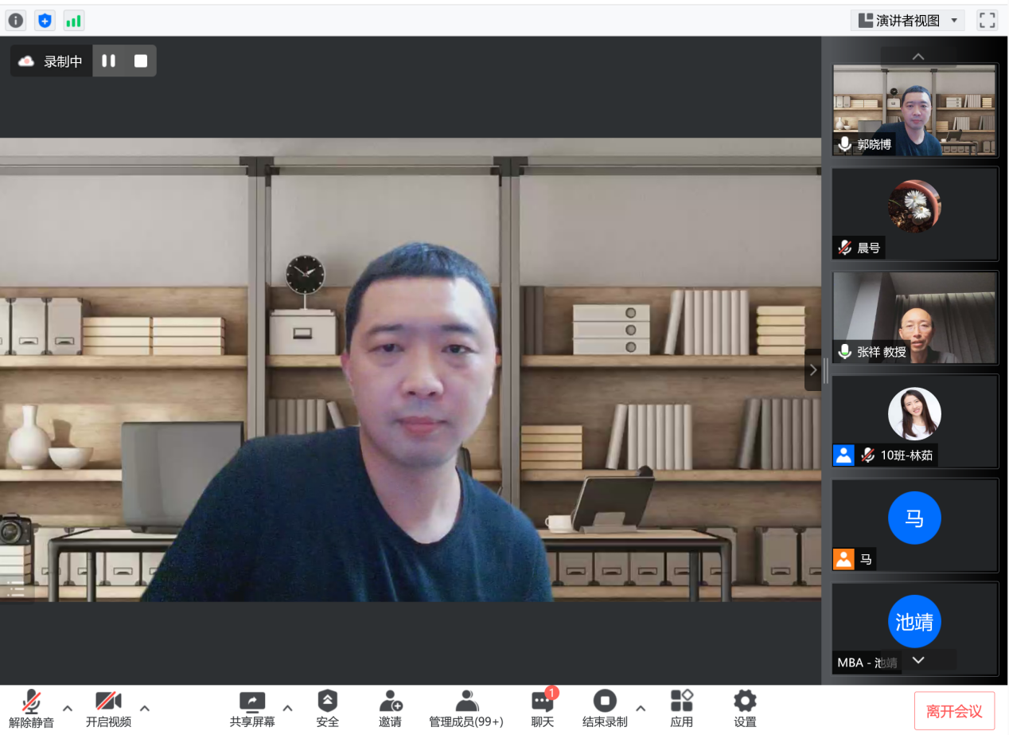The image size is (1009, 735).
Task: Select 郭晓博 video thumbnail
Action: coord(914,110)
